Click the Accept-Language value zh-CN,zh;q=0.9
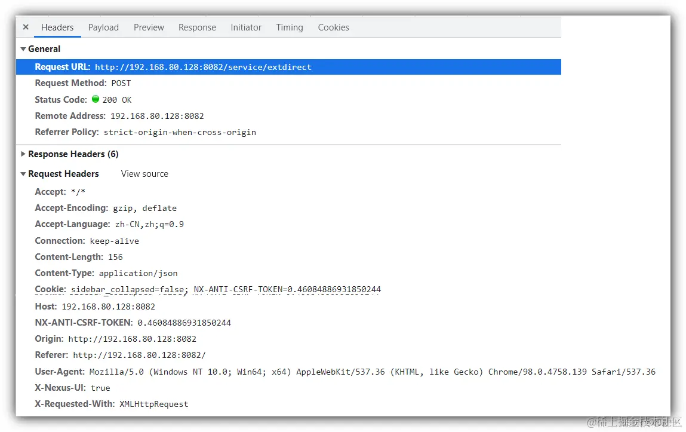686x432 pixels. coord(149,224)
